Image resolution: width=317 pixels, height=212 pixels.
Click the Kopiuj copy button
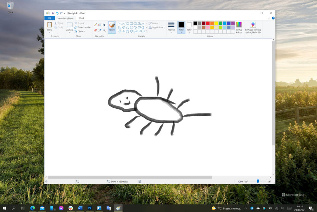tap(59, 27)
